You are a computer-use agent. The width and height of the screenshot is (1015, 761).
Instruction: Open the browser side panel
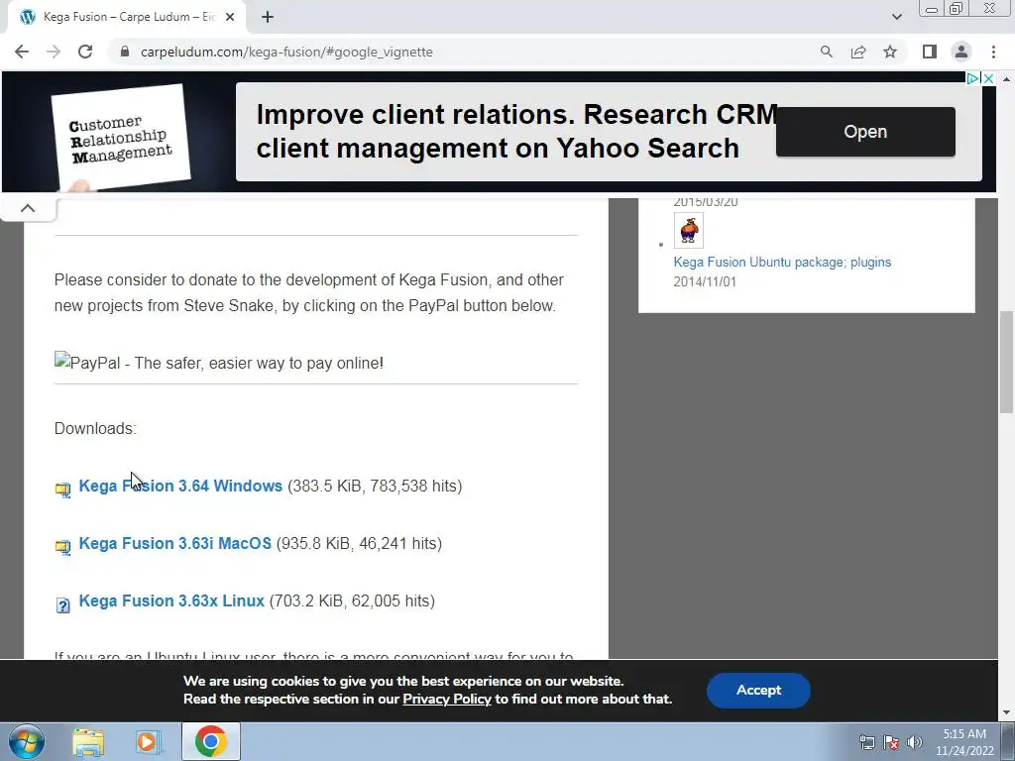(930, 52)
